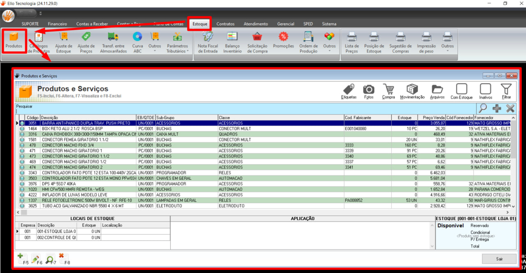This screenshot has height=273, width=526.
Task: Click the magnifier search icon beside Pesquisar
Action: click(x=483, y=108)
